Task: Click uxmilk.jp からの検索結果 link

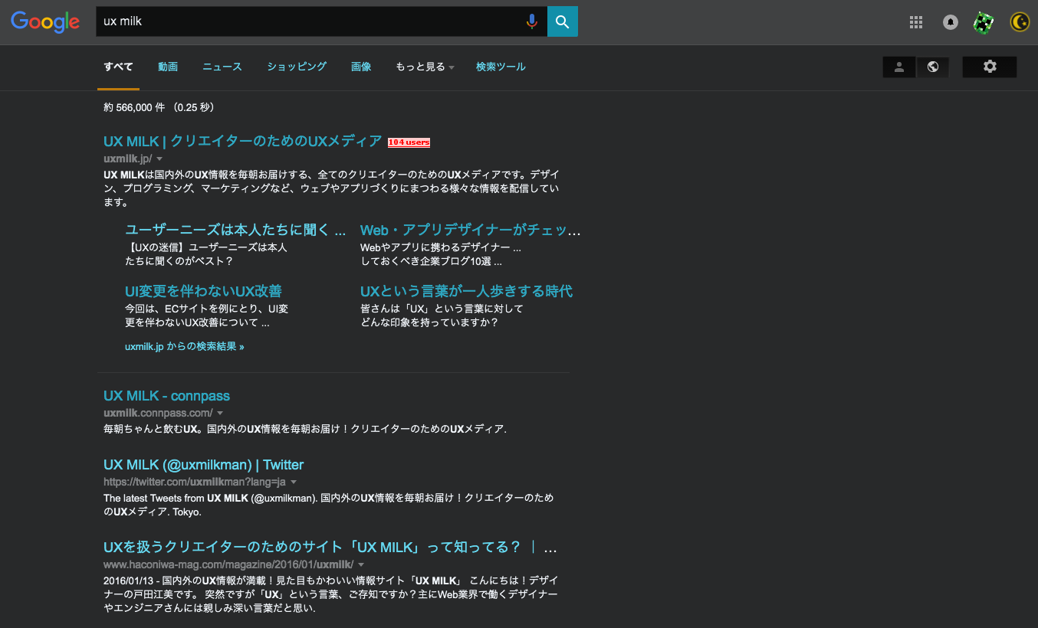Action: (184, 346)
